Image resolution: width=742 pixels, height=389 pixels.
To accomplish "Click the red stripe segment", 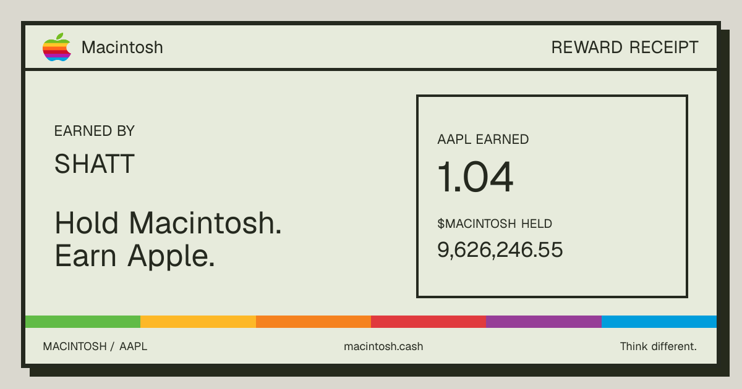I will click(429, 322).
